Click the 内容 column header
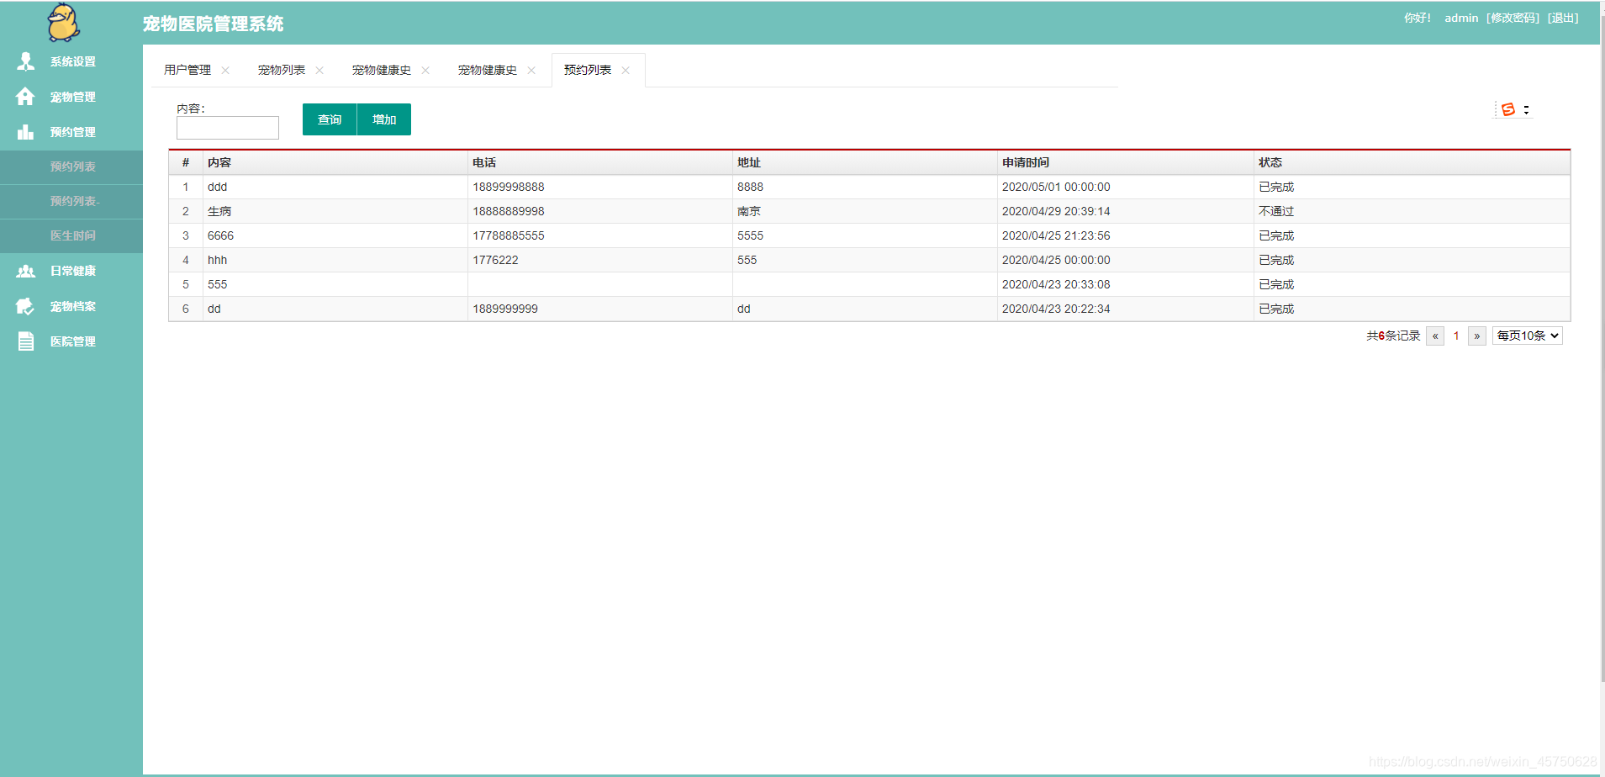 [335, 162]
